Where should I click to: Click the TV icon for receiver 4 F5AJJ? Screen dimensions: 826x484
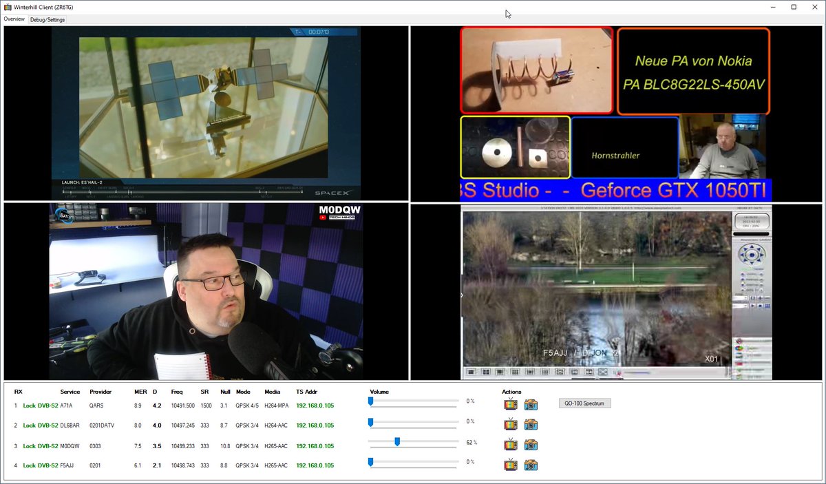(x=511, y=465)
